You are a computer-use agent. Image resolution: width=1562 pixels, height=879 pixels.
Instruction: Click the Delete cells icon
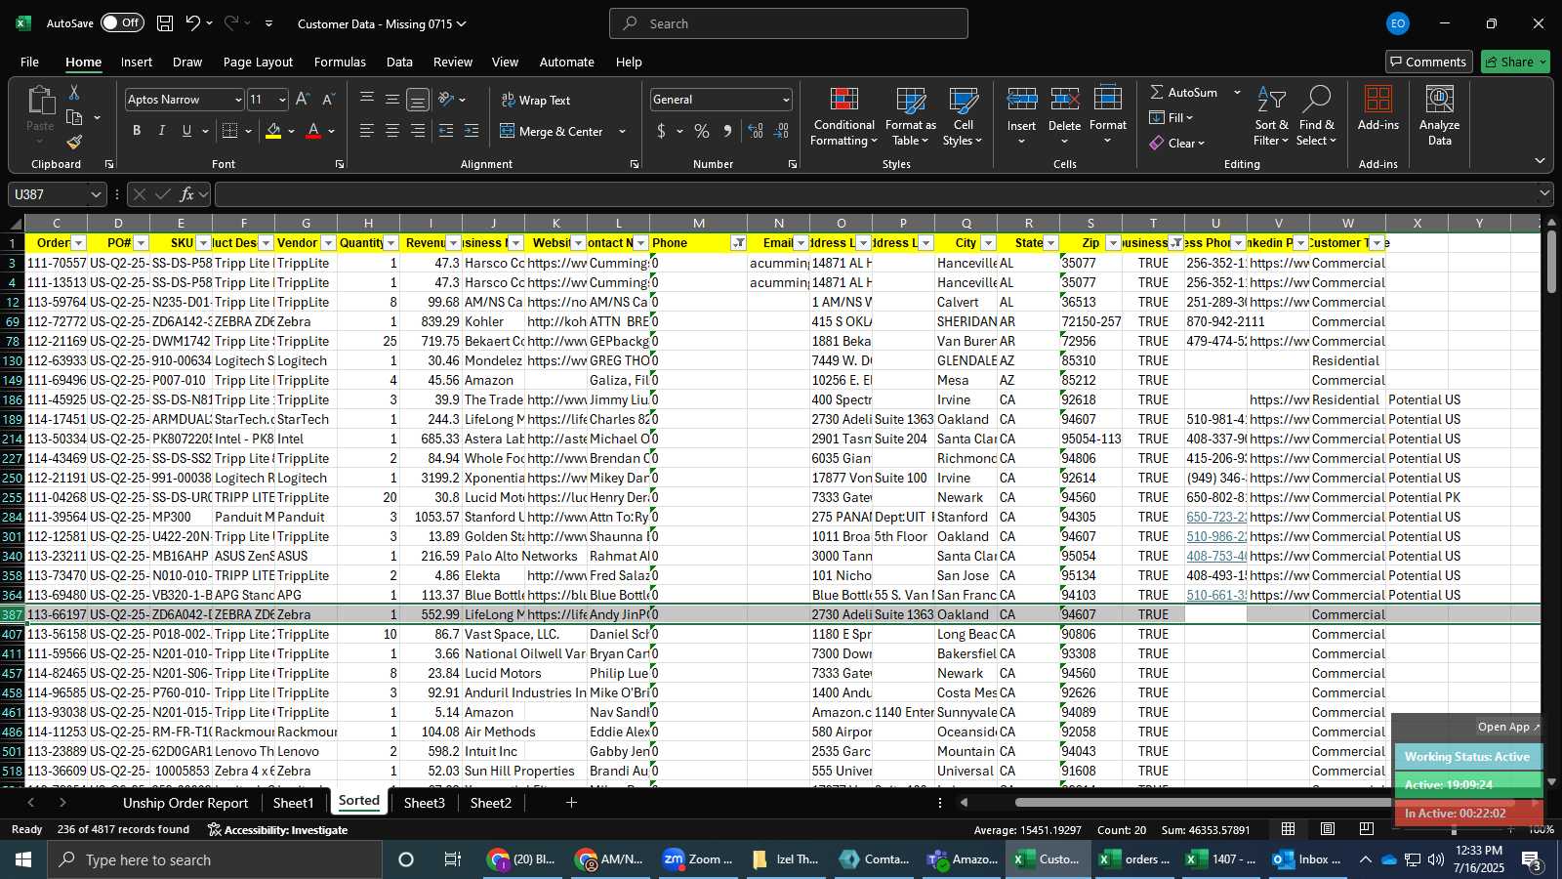point(1065,100)
